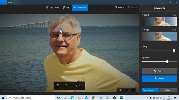Click the Photos app taskbar icon
The height and width of the screenshot is (100, 179).
point(121,98)
